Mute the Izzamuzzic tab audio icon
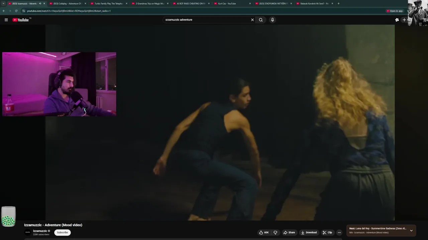This screenshot has width=428, height=240. point(40,3)
